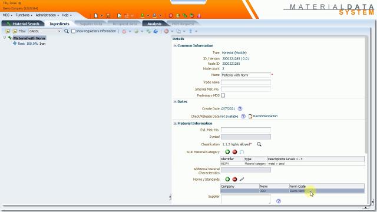Open the Administration menu
The height and width of the screenshot is (212, 377).
tap(47, 15)
